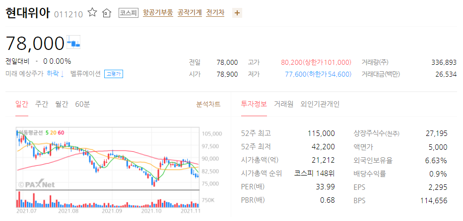
Task: Open the 공작기계 theme link
Action: click(190, 13)
